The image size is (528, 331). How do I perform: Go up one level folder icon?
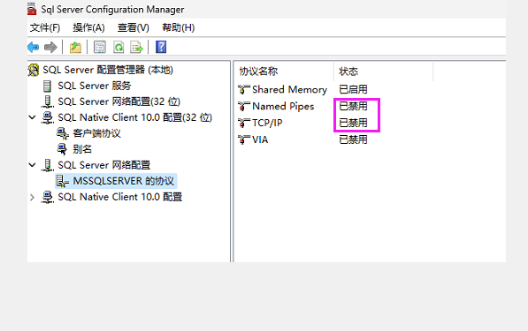[x=75, y=48]
